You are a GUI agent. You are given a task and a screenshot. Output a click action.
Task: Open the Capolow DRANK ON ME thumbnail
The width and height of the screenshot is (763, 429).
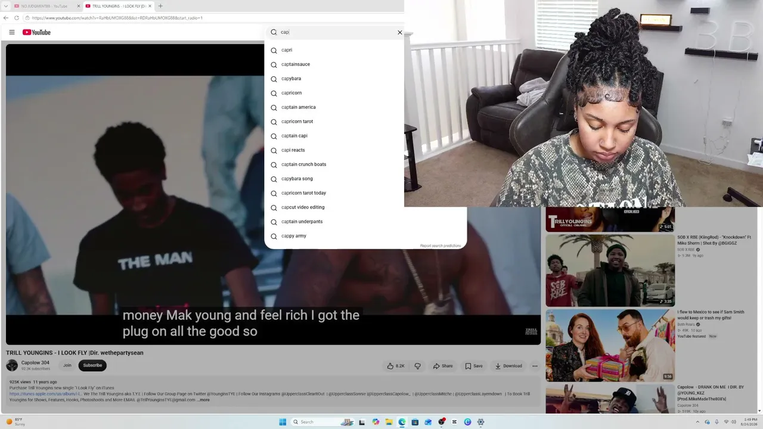tap(610, 399)
